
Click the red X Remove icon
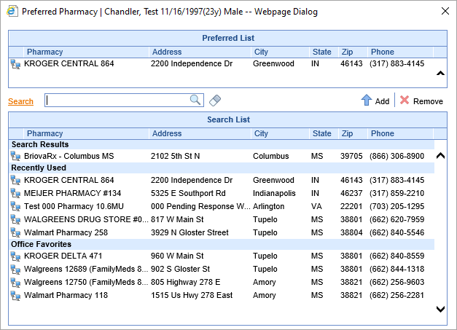(x=405, y=100)
